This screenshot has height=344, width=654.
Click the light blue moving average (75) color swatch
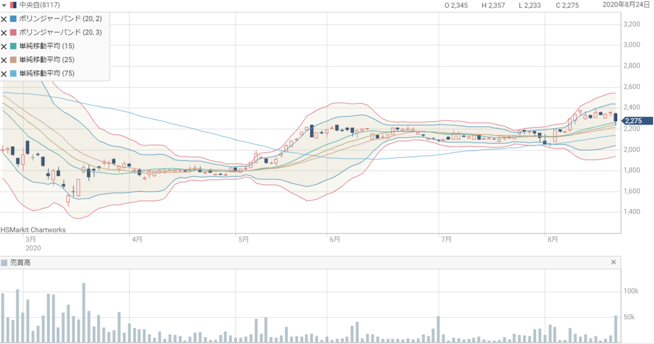point(13,73)
